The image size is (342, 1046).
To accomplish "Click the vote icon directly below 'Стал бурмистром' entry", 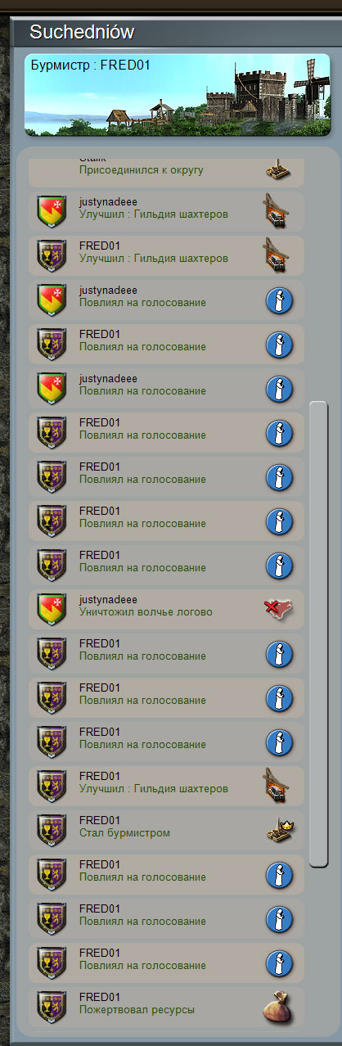I will [x=279, y=874].
